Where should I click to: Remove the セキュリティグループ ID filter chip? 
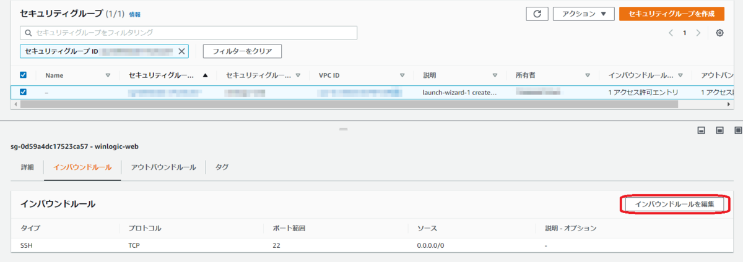pyautogui.click(x=181, y=51)
